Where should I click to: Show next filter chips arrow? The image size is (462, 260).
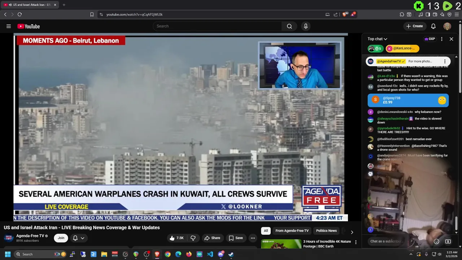point(352,232)
